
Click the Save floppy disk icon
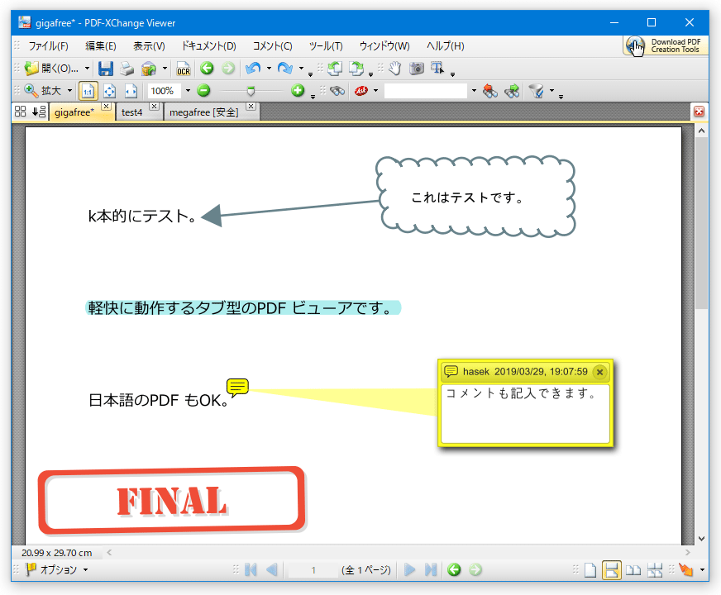[106, 69]
